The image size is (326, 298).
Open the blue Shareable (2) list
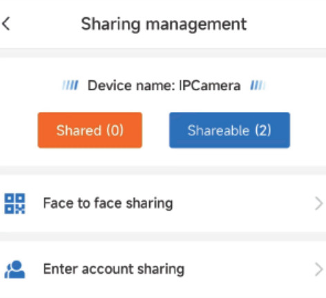point(229,130)
